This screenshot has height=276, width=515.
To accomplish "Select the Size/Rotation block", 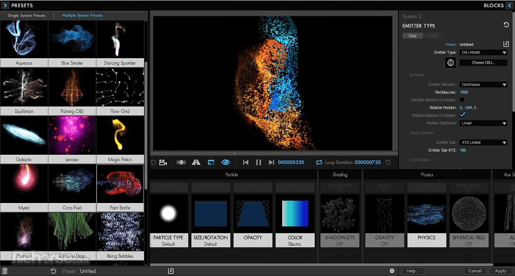I will click(x=210, y=221).
